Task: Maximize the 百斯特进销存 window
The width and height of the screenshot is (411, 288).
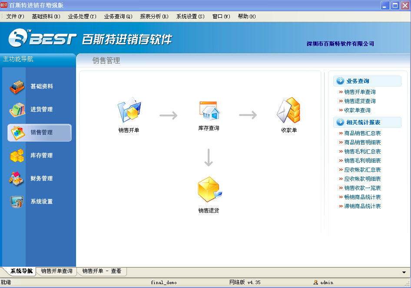Action: click(395, 6)
